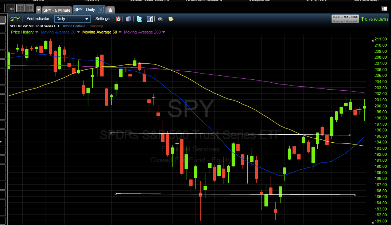The width and height of the screenshot is (391, 225).
Task: Click Add Indicator
Action: pos(38,19)
